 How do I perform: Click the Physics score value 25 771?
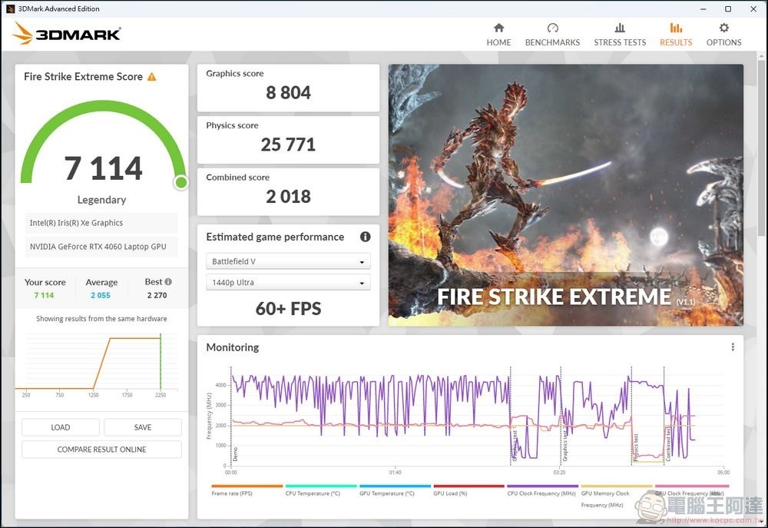tap(288, 144)
